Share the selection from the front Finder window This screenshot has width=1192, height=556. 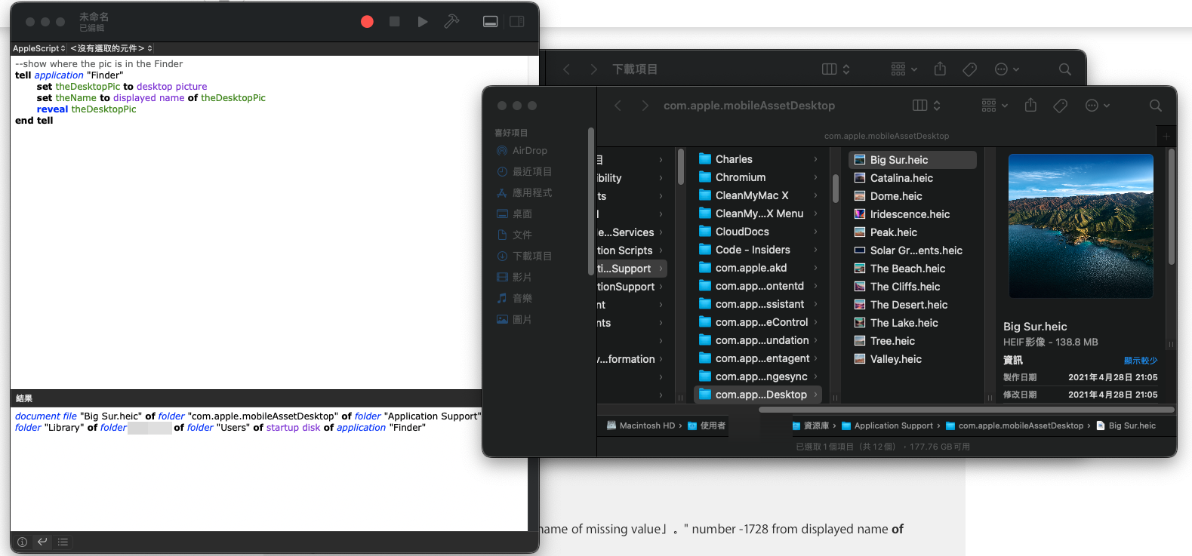(1030, 106)
